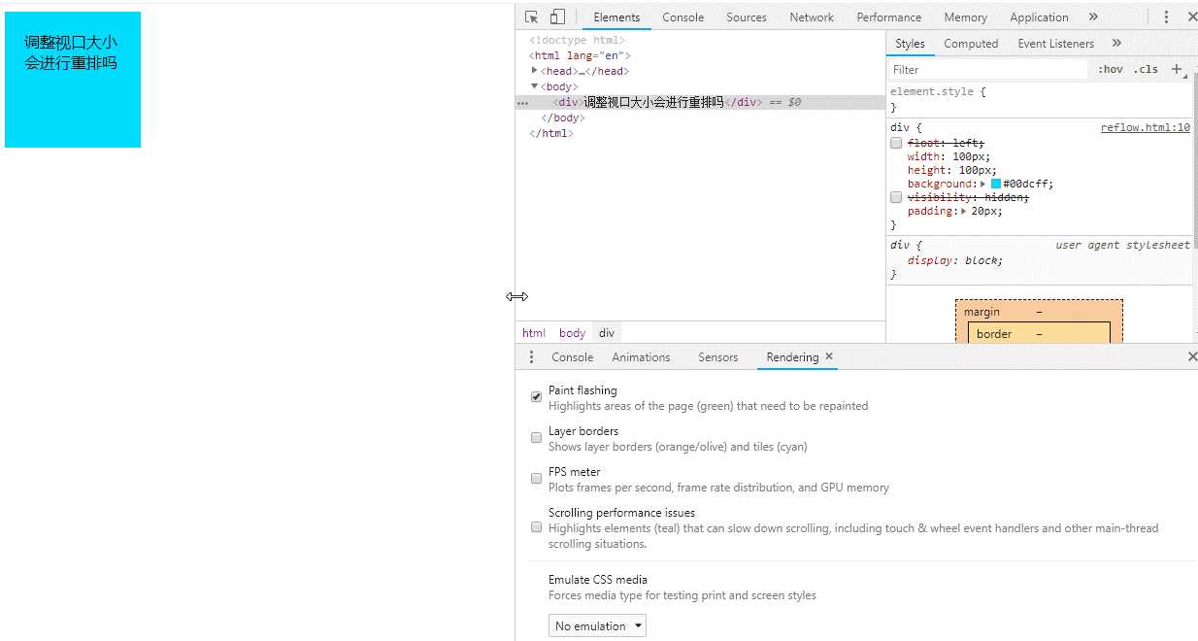1198x641 pixels.
Task: Toggle the device toolbar icon
Action: [x=557, y=17]
